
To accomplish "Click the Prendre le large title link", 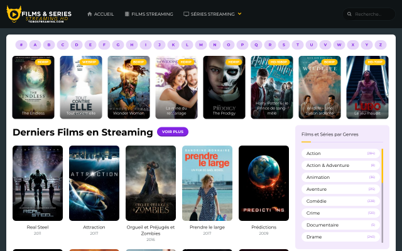I will click(x=207, y=227).
